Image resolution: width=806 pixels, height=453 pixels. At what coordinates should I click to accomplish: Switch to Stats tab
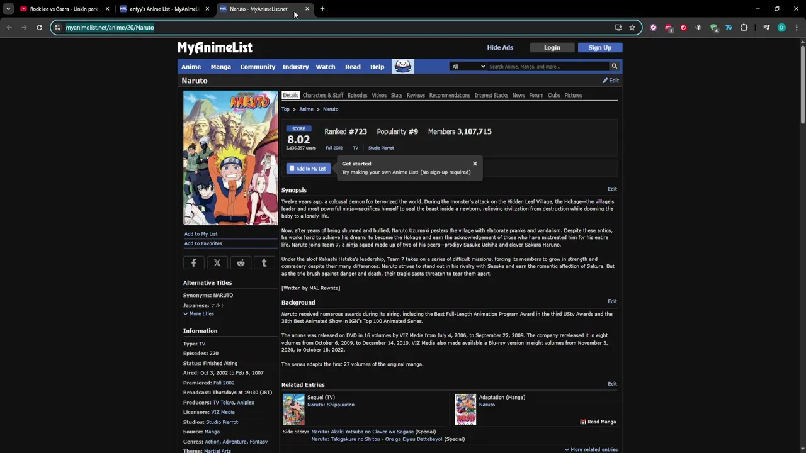tap(396, 95)
